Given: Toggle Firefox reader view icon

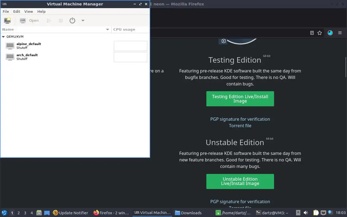Looking at the screenshot, I should click(312, 33).
